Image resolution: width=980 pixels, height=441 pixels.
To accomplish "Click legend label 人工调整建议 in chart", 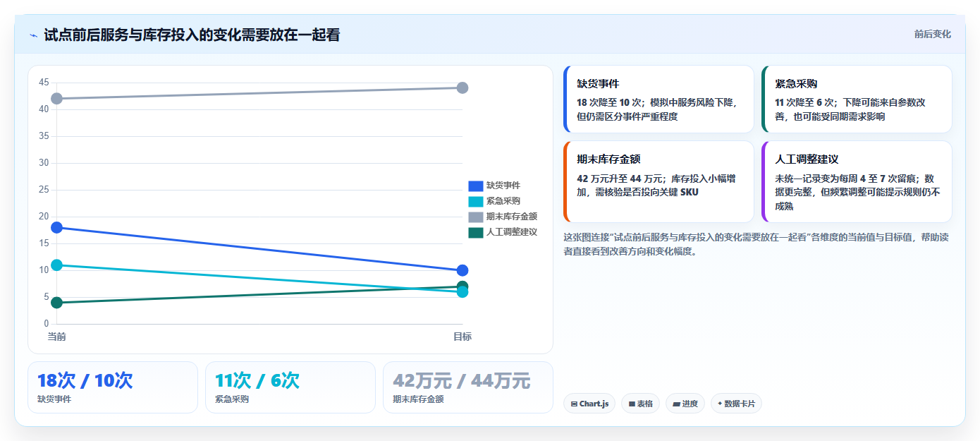I will coord(512,232).
